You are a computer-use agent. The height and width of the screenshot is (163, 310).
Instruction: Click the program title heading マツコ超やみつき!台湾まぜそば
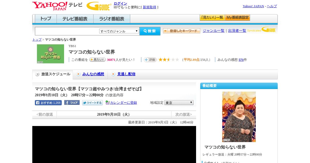click(x=89, y=89)
